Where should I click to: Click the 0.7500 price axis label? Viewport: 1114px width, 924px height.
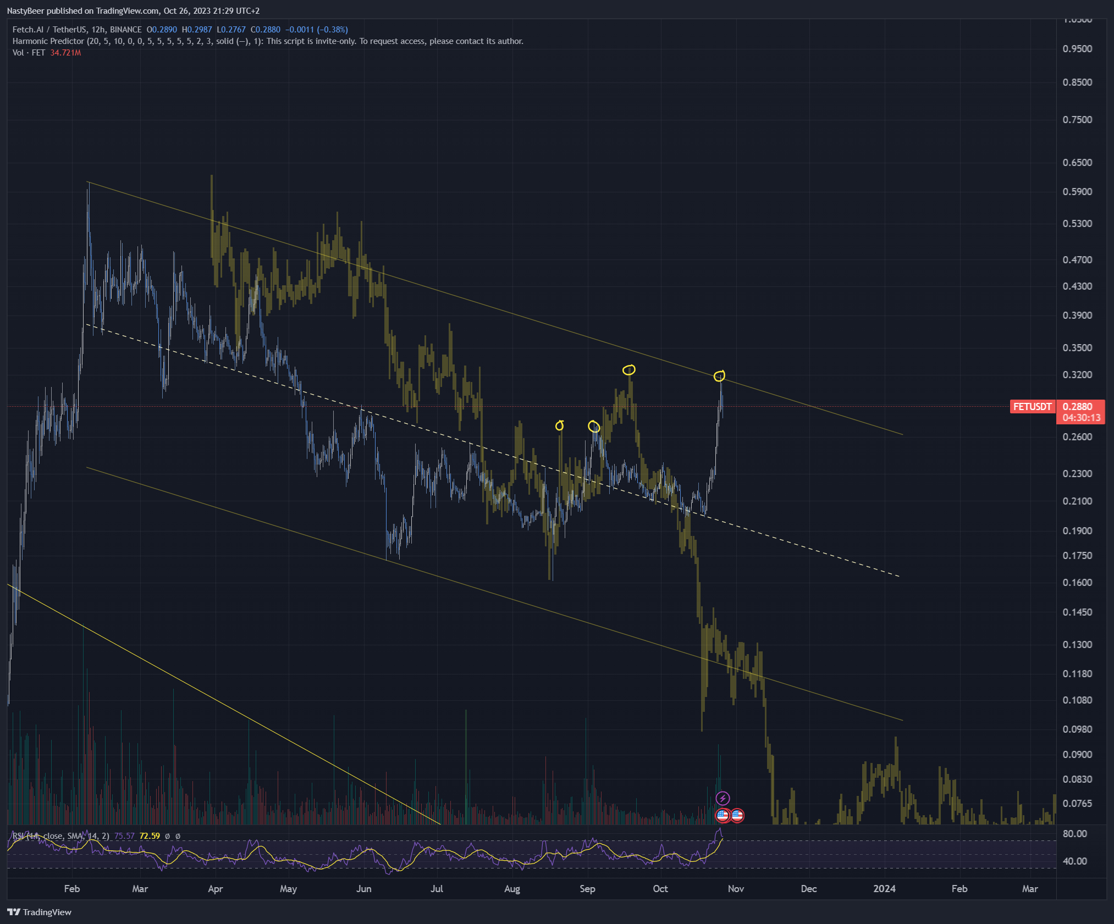(1077, 120)
